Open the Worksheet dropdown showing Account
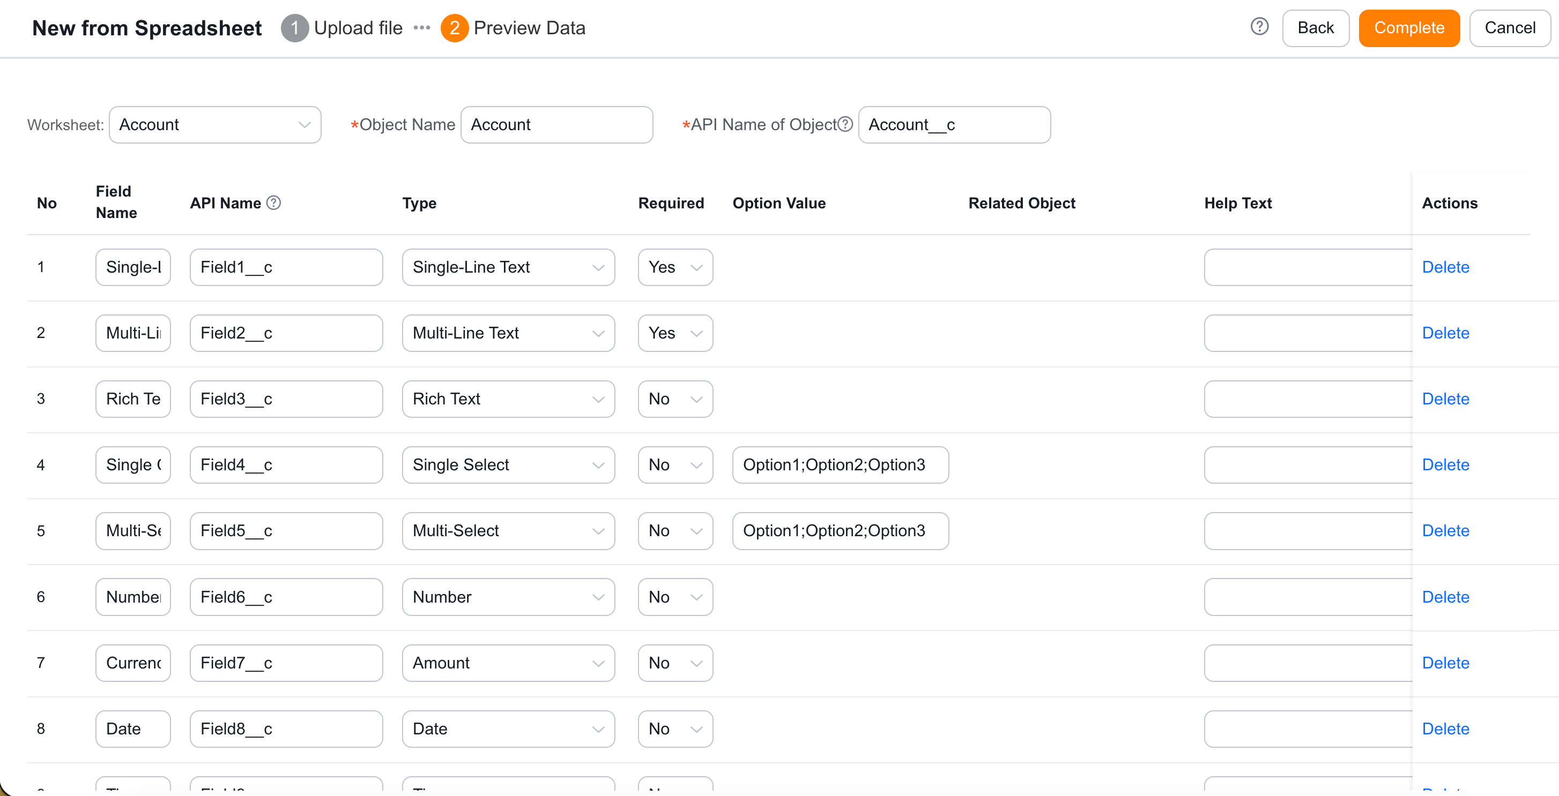The image size is (1559, 796). click(215, 125)
